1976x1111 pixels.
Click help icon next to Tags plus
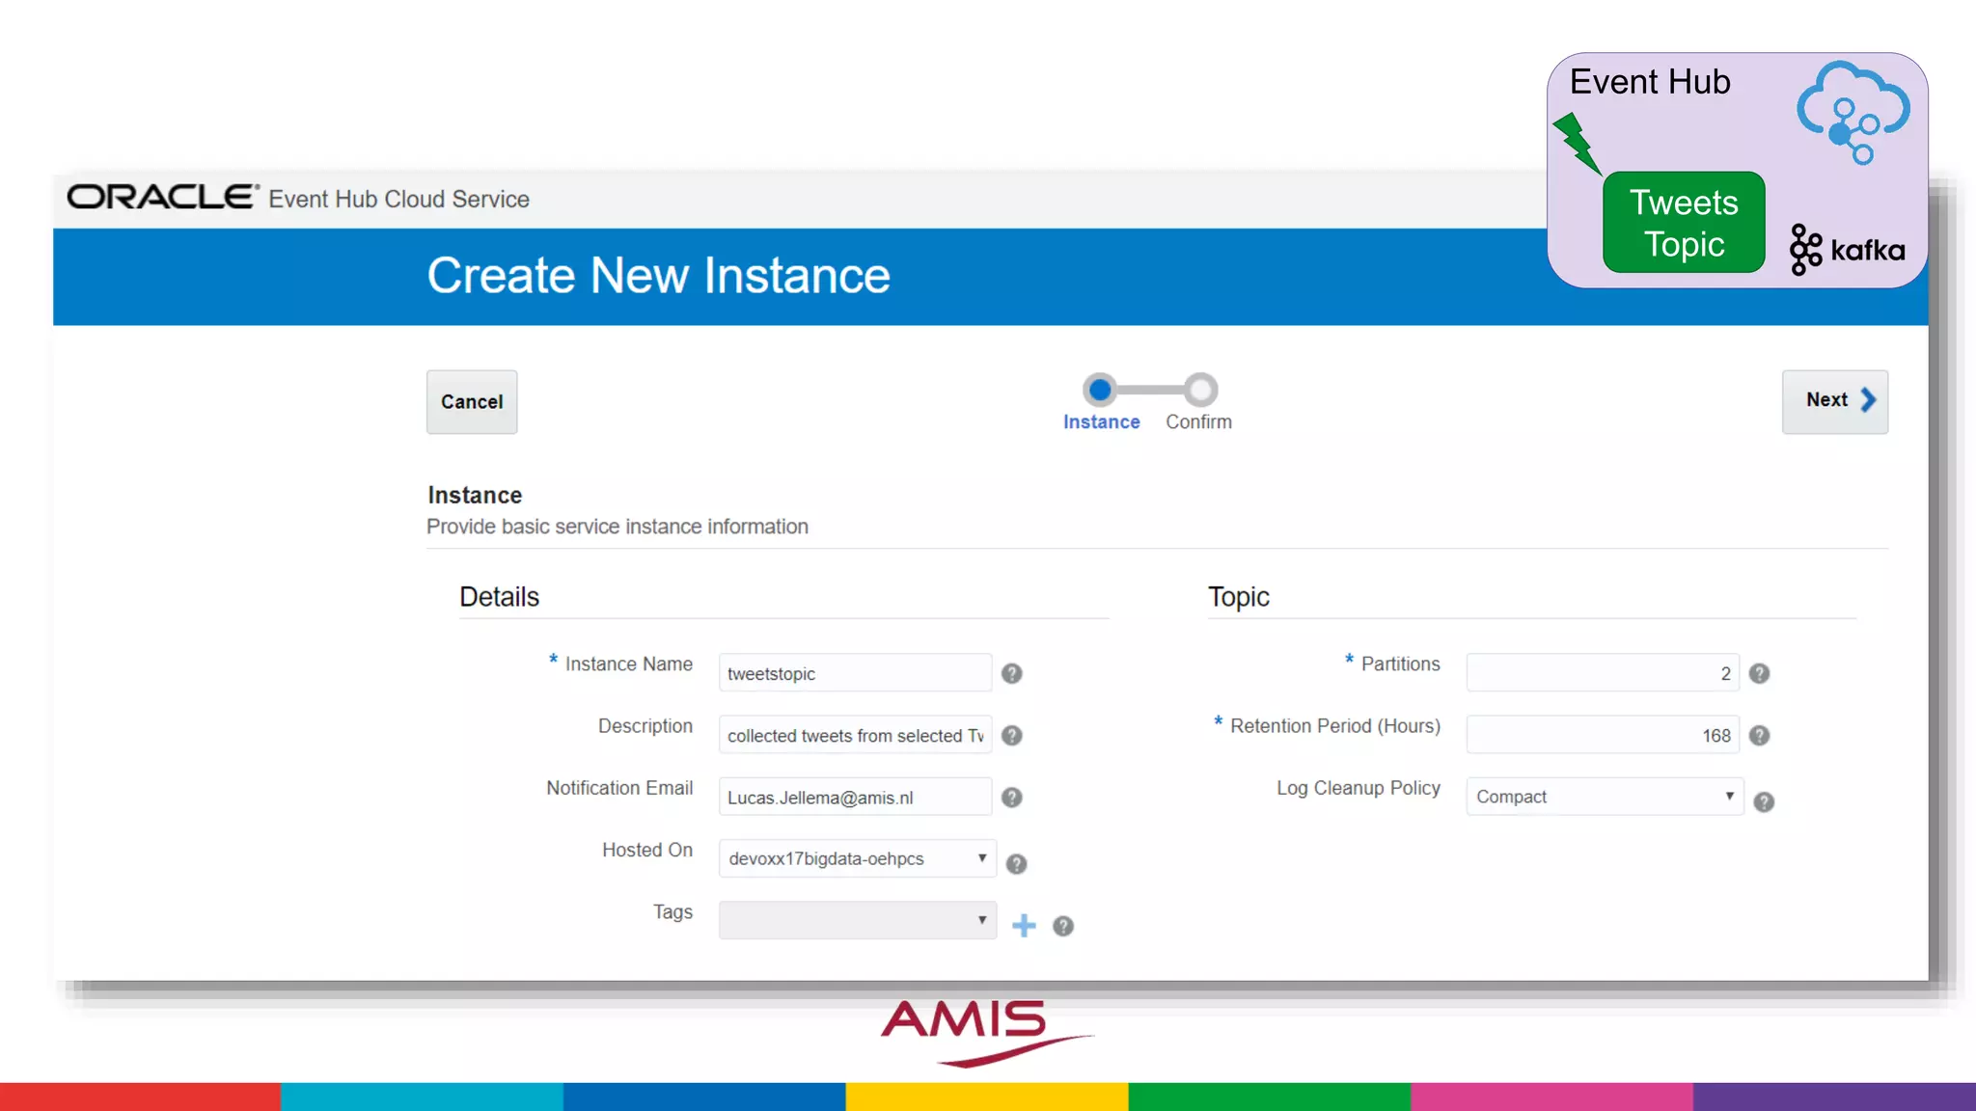coord(1062,926)
